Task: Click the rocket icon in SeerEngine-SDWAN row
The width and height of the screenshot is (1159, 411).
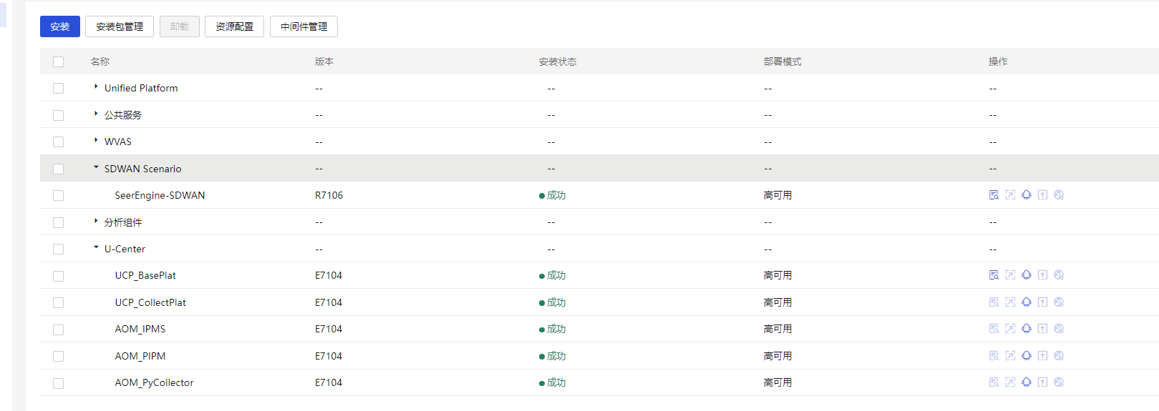Action: pos(1027,195)
